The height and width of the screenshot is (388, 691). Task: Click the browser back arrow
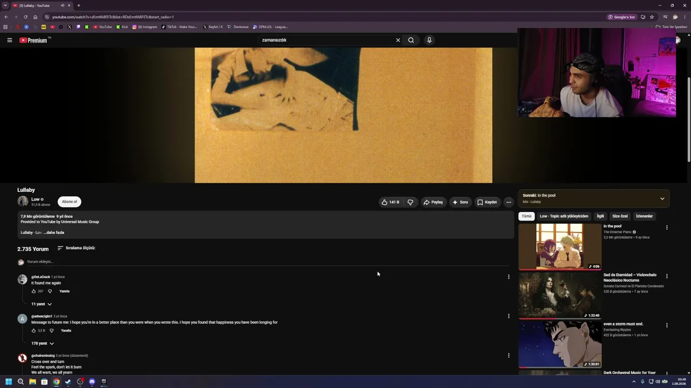pos(6,17)
